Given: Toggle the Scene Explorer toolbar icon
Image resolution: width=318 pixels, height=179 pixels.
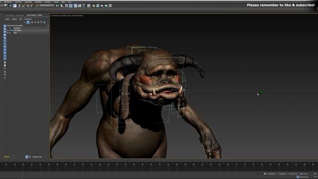Looking at the screenshot, I should pyautogui.click(x=66, y=5).
